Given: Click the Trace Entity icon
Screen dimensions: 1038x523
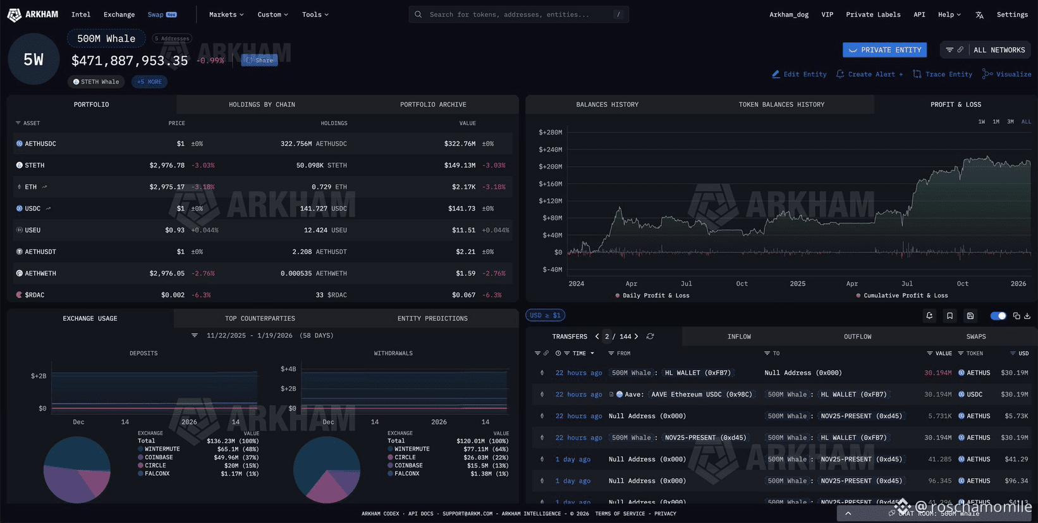Looking at the screenshot, I should tap(917, 74).
